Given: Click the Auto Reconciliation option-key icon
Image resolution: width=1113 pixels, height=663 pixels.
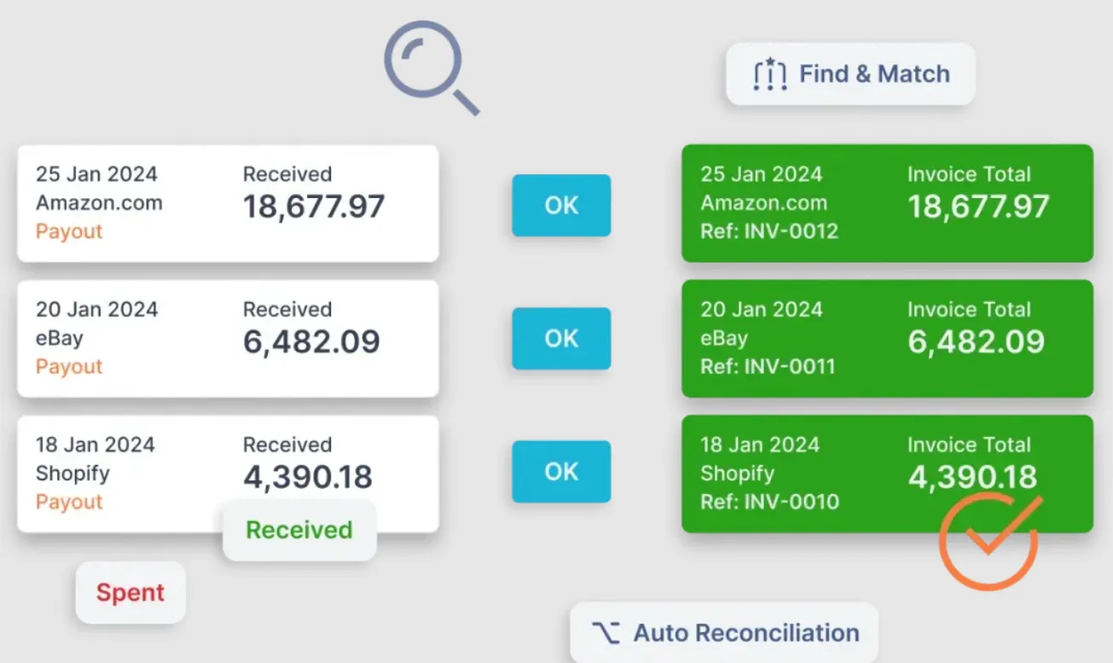Looking at the screenshot, I should (606, 633).
